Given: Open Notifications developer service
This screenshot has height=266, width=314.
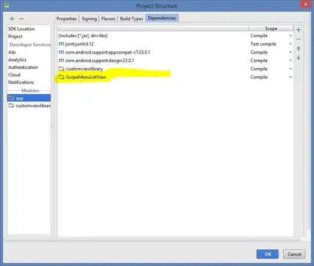Looking at the screenshot, I should pyautogui.click(x=21, y=82).
